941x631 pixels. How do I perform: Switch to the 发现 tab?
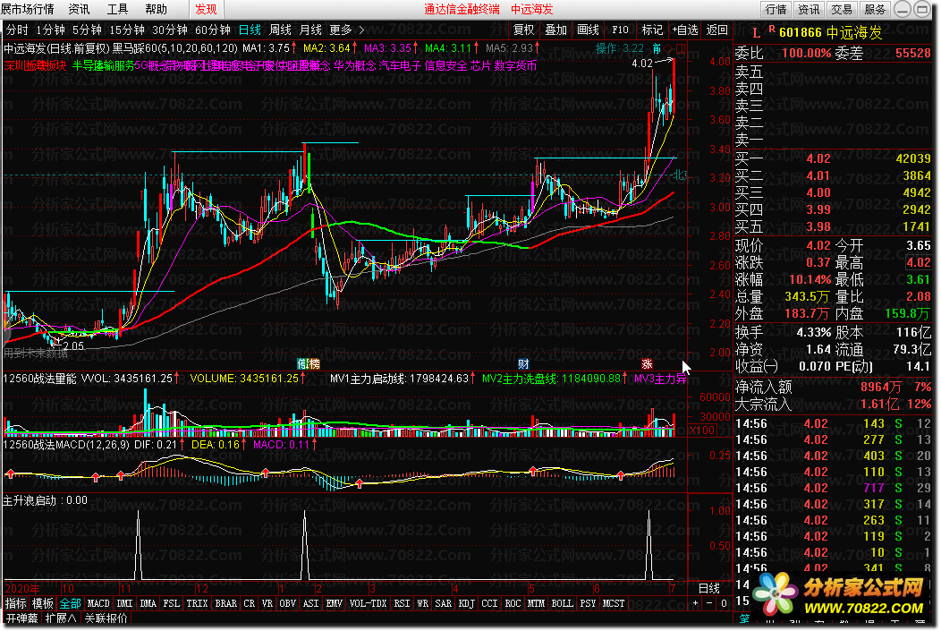tap(206, 9)
